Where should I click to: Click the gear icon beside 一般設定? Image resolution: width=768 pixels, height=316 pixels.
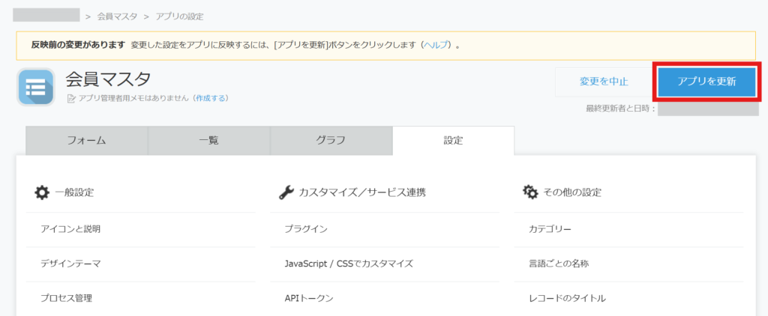click(x=42, y=192)
